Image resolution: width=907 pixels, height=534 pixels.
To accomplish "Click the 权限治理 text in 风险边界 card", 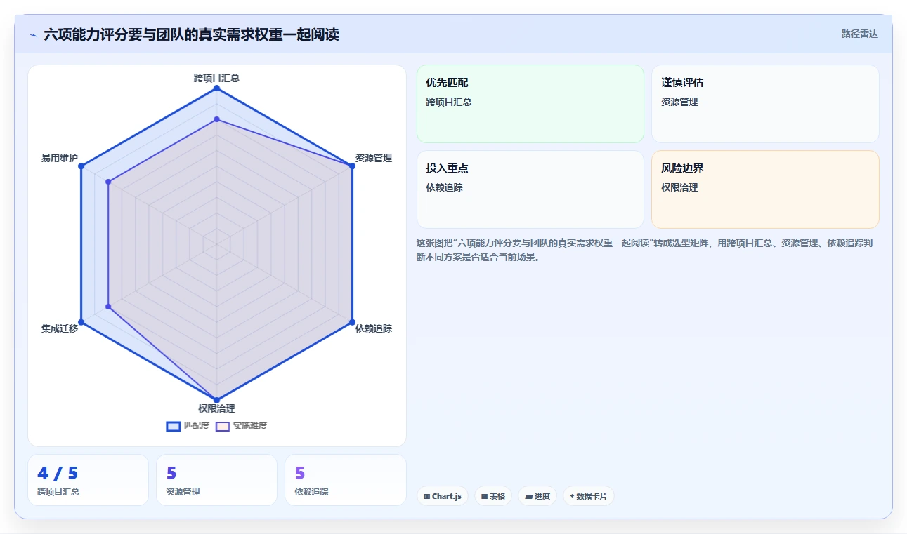I will 679,187.
